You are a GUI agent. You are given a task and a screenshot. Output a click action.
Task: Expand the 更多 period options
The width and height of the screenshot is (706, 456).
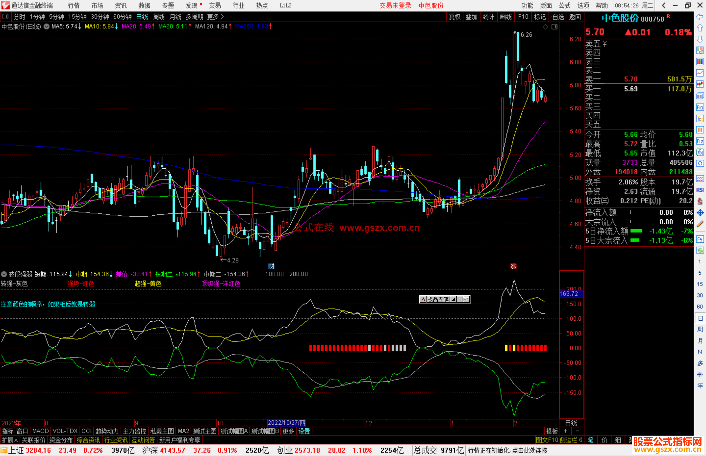[x=215, y=17]
